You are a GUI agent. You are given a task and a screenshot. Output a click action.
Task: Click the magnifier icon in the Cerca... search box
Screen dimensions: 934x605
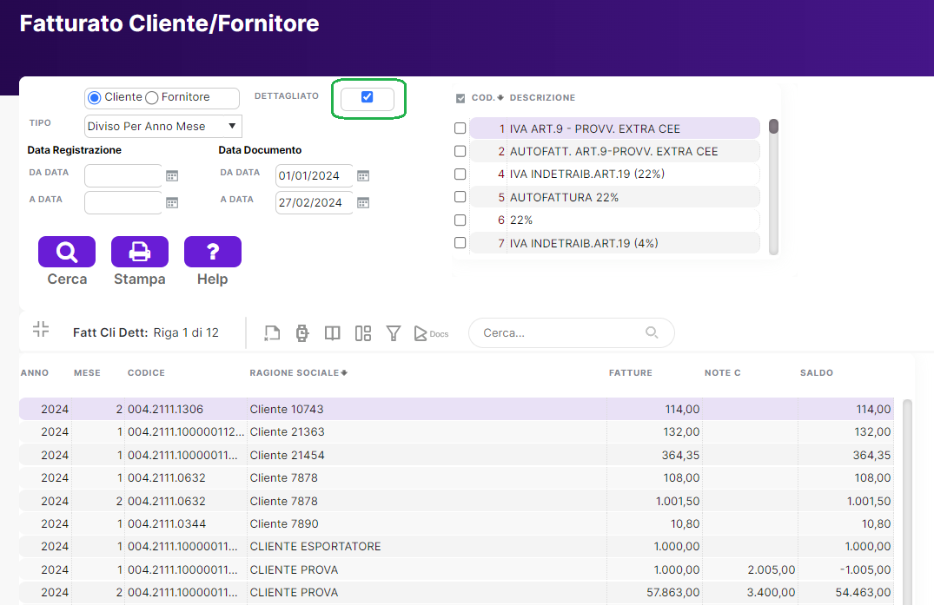(652, 332)
